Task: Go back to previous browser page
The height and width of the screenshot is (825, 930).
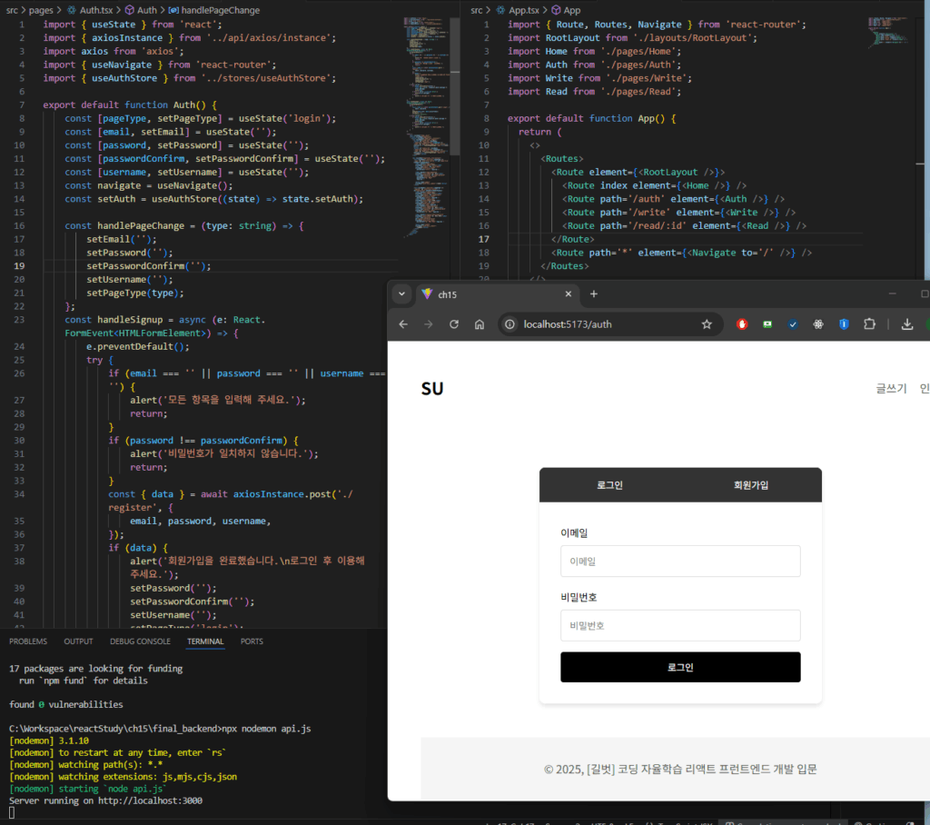Action: pyautogui.click(x=403, y=324)
